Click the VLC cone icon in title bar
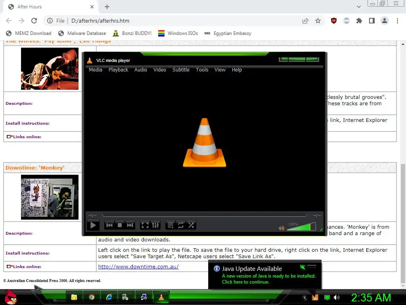Viewport: 406px width, 305px height. pos(90,60)
